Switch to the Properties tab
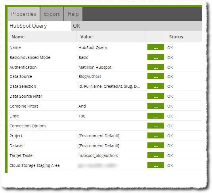The height and width of the screenshot is (193, 212). coord(24,14)
